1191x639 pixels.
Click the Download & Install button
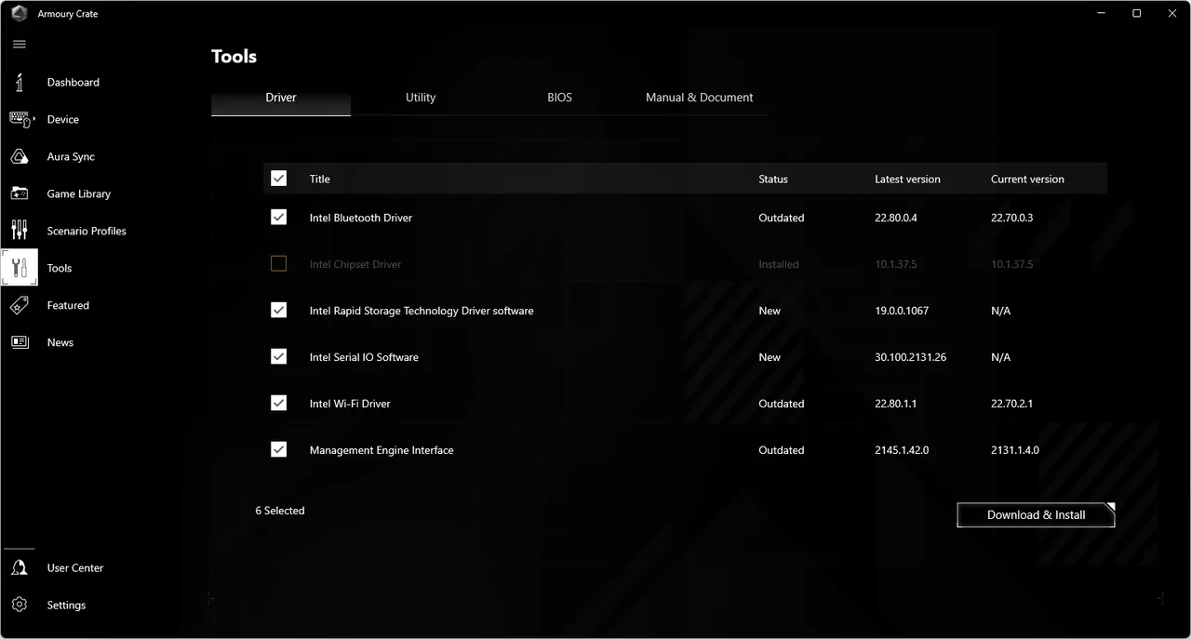tap(1036, 515)
